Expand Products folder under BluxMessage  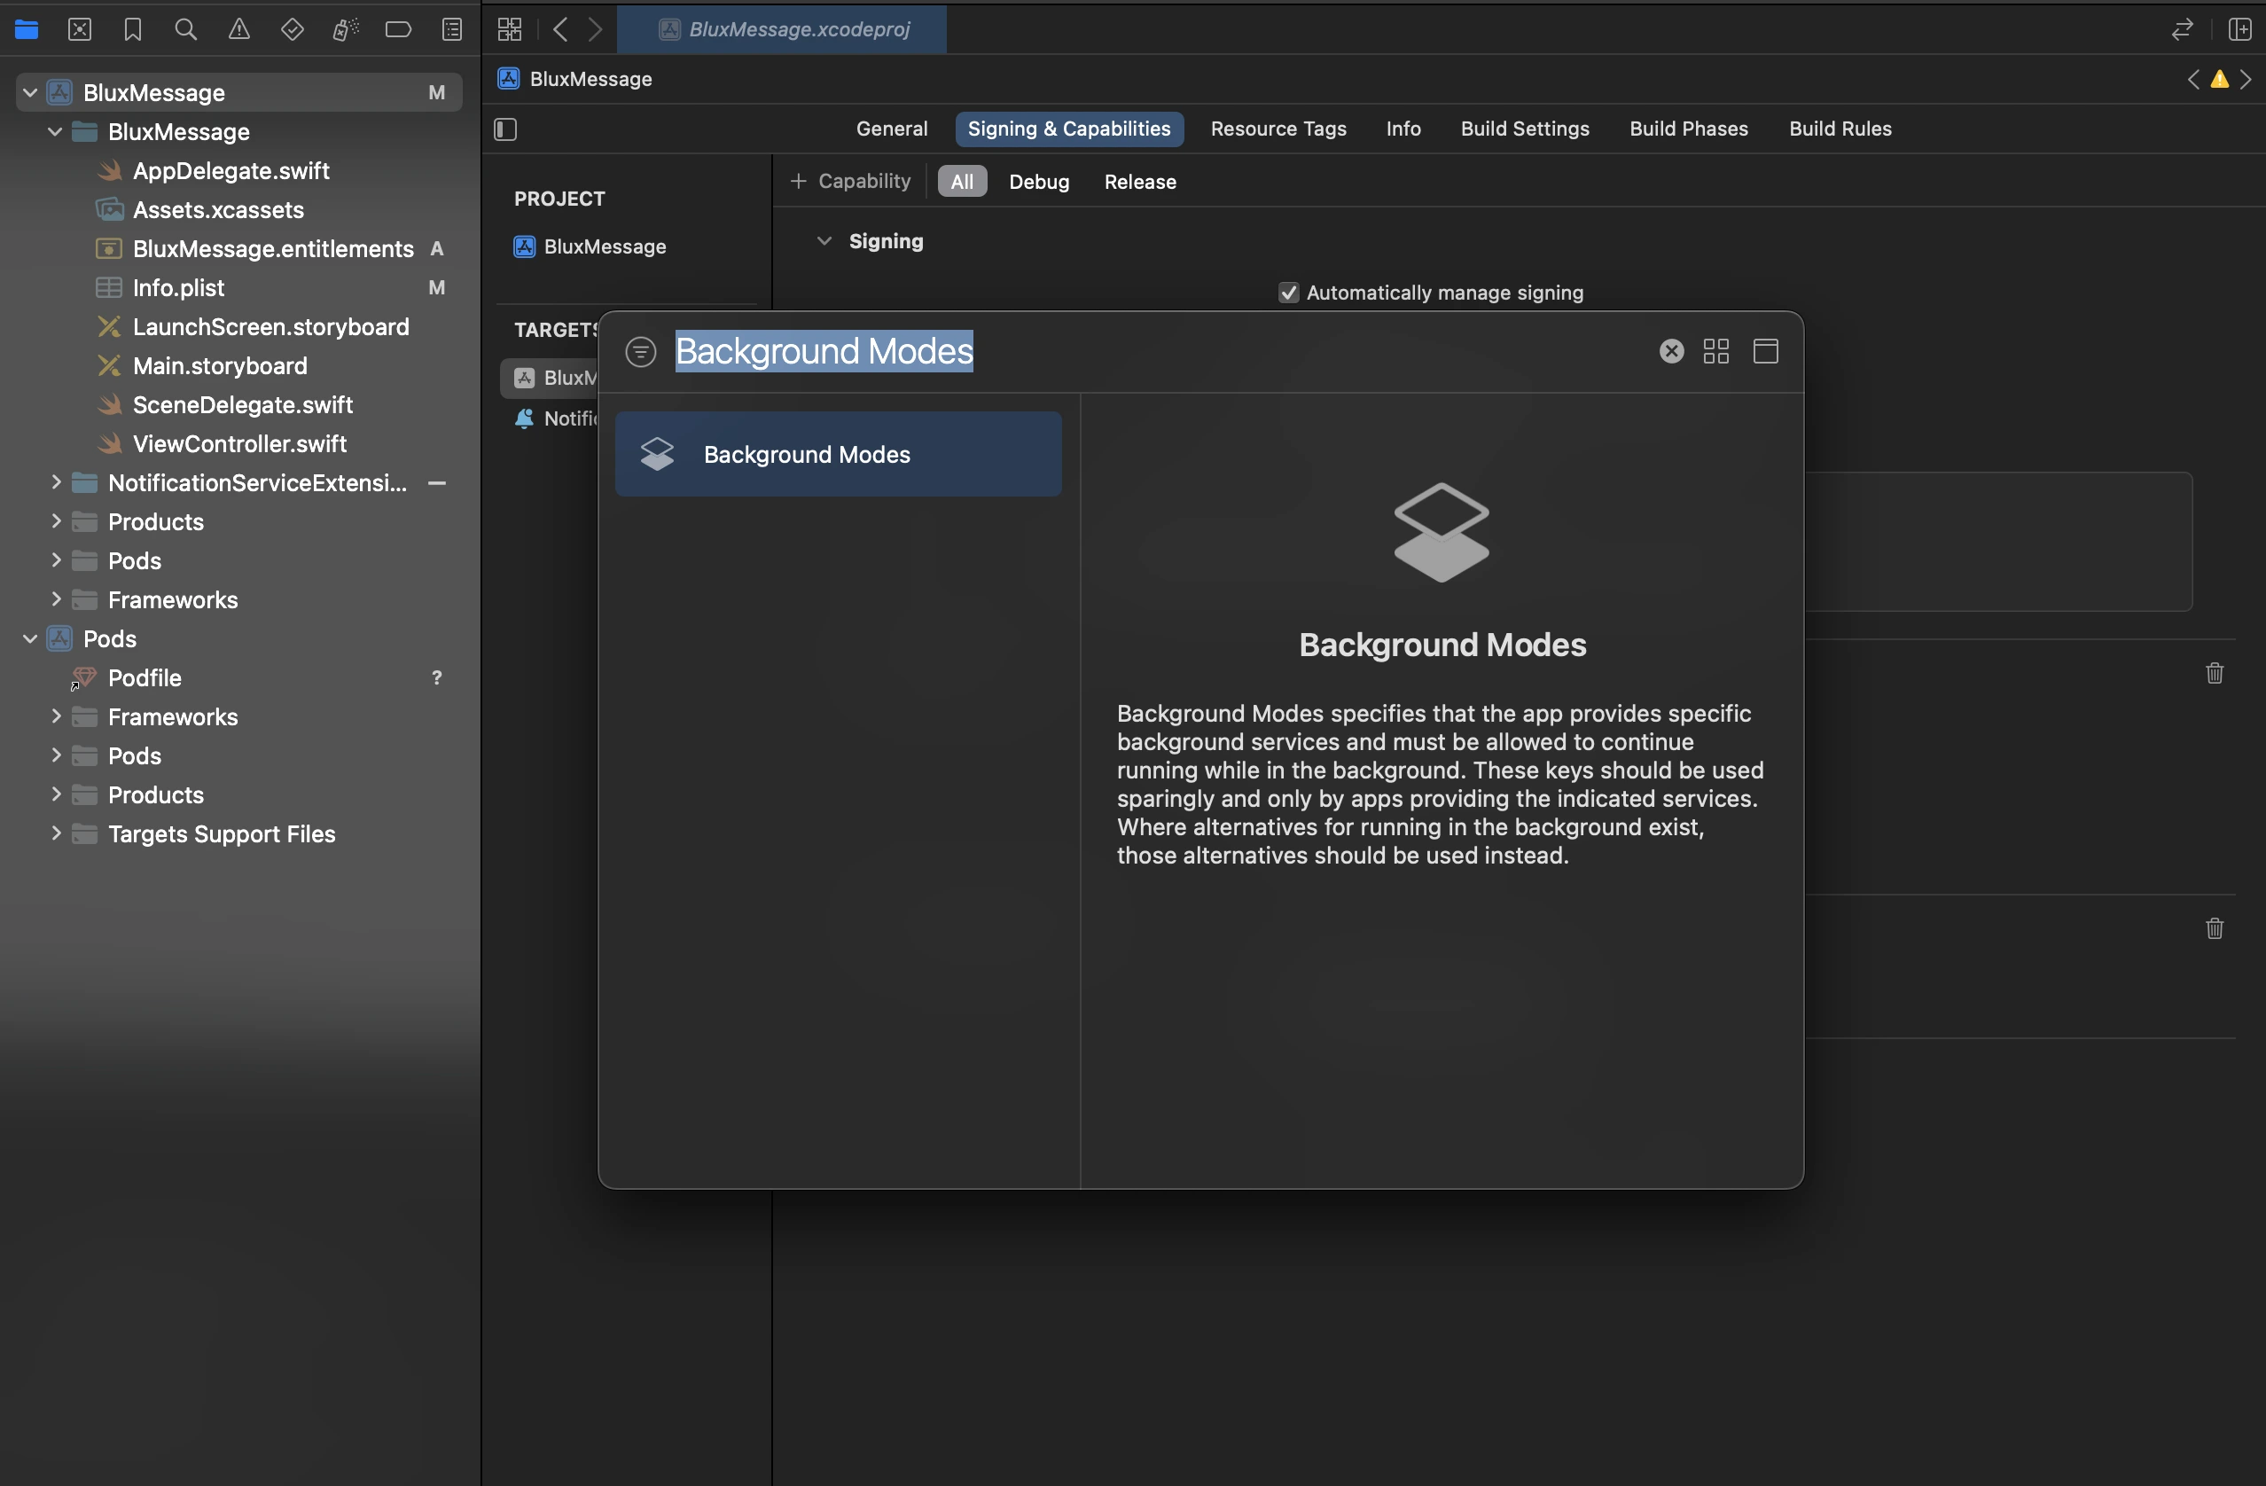pos(55,521)
